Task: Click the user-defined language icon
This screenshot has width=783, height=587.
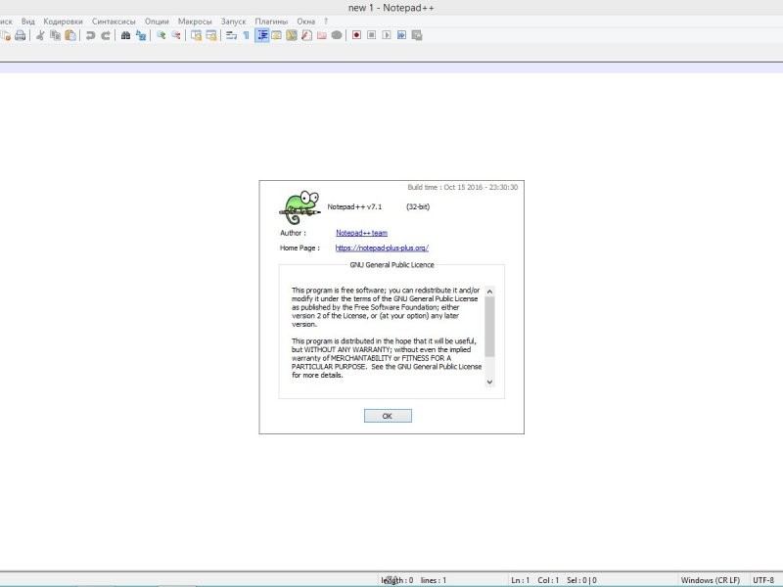Action: point(276,35)
